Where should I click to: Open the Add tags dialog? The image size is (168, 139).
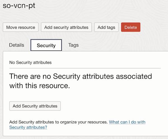tap(106, 27)
